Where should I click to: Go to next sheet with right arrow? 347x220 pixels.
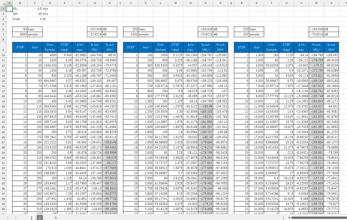[16, 218]
